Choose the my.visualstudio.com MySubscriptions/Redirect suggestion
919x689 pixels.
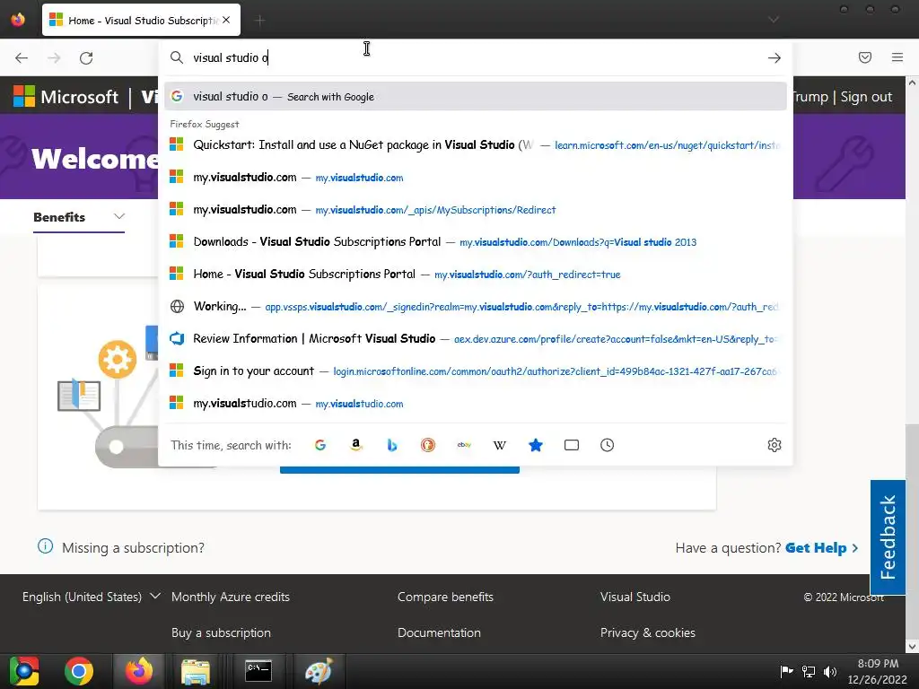[476, 210]
